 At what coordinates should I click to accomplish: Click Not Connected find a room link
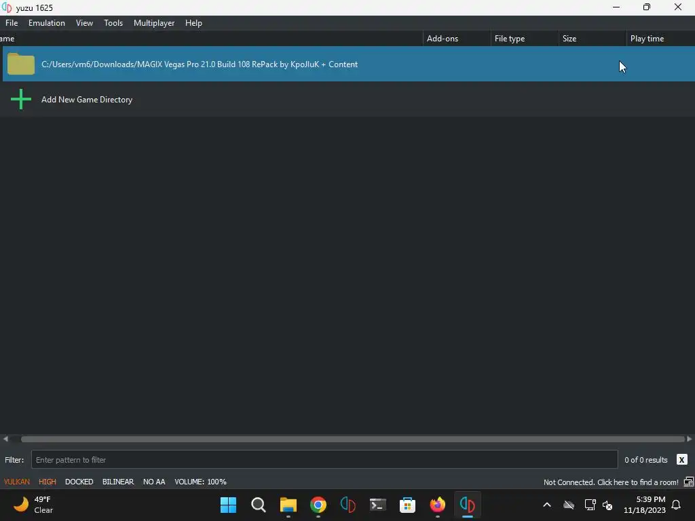coord(611,482)
